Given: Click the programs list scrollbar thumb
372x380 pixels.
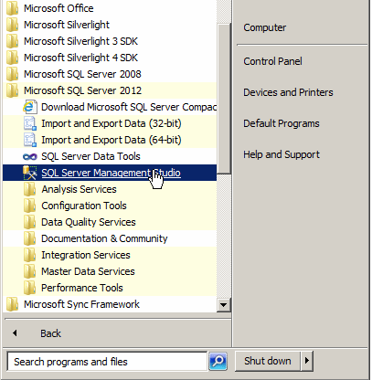Looking at the screenshot, I should tap(224, 99).
